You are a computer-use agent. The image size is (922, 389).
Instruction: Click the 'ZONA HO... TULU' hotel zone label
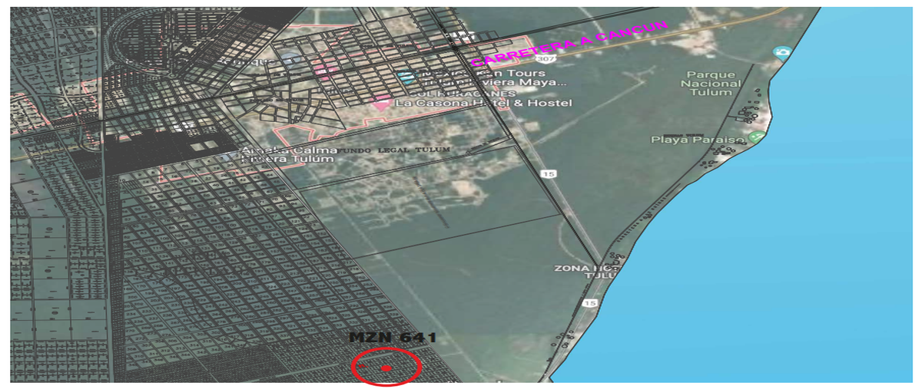click(x=585, y=273)
